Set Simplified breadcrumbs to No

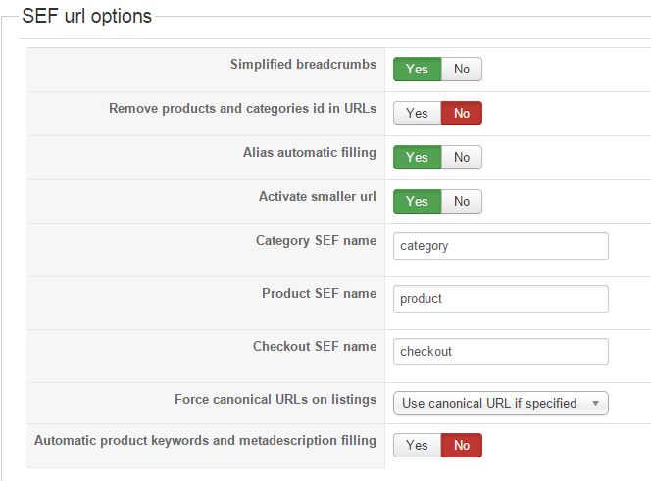click(x=462, y=70)
